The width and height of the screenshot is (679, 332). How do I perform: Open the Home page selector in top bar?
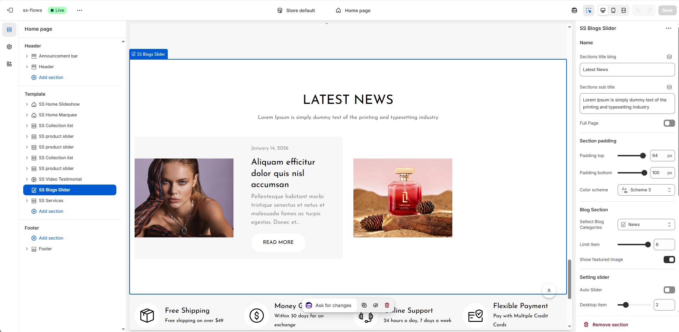[x=353, y=10]
